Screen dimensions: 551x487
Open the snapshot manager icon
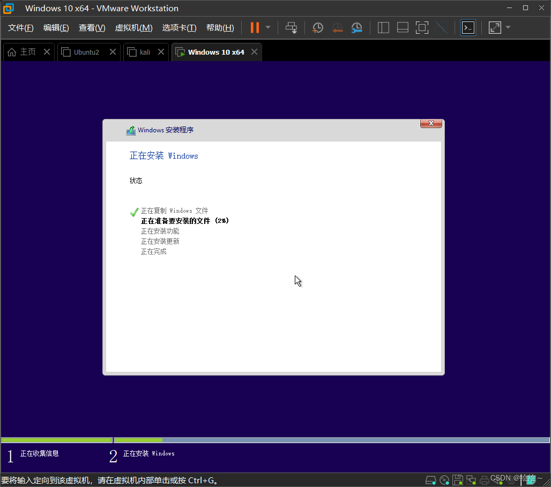coord(357,27)
